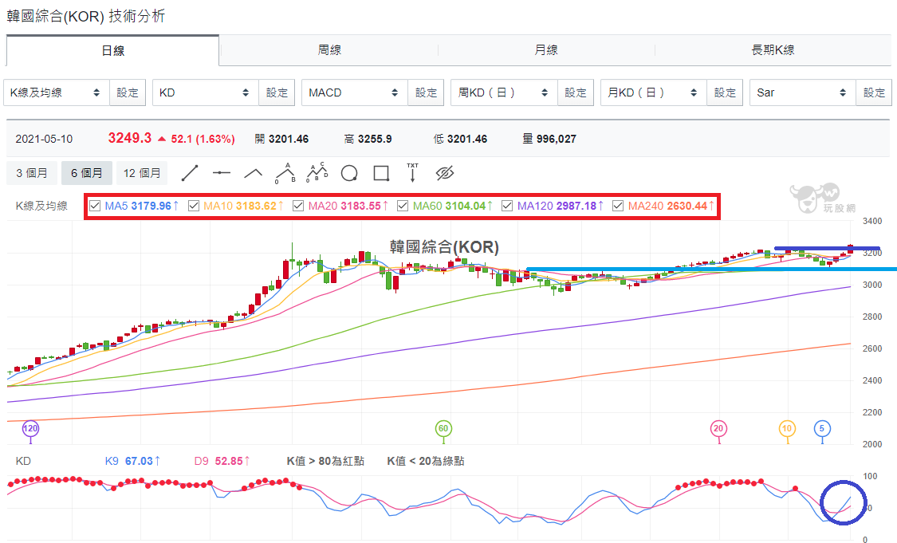
Task: Open 設定 next to the KD dropdown
Action: 277,92
